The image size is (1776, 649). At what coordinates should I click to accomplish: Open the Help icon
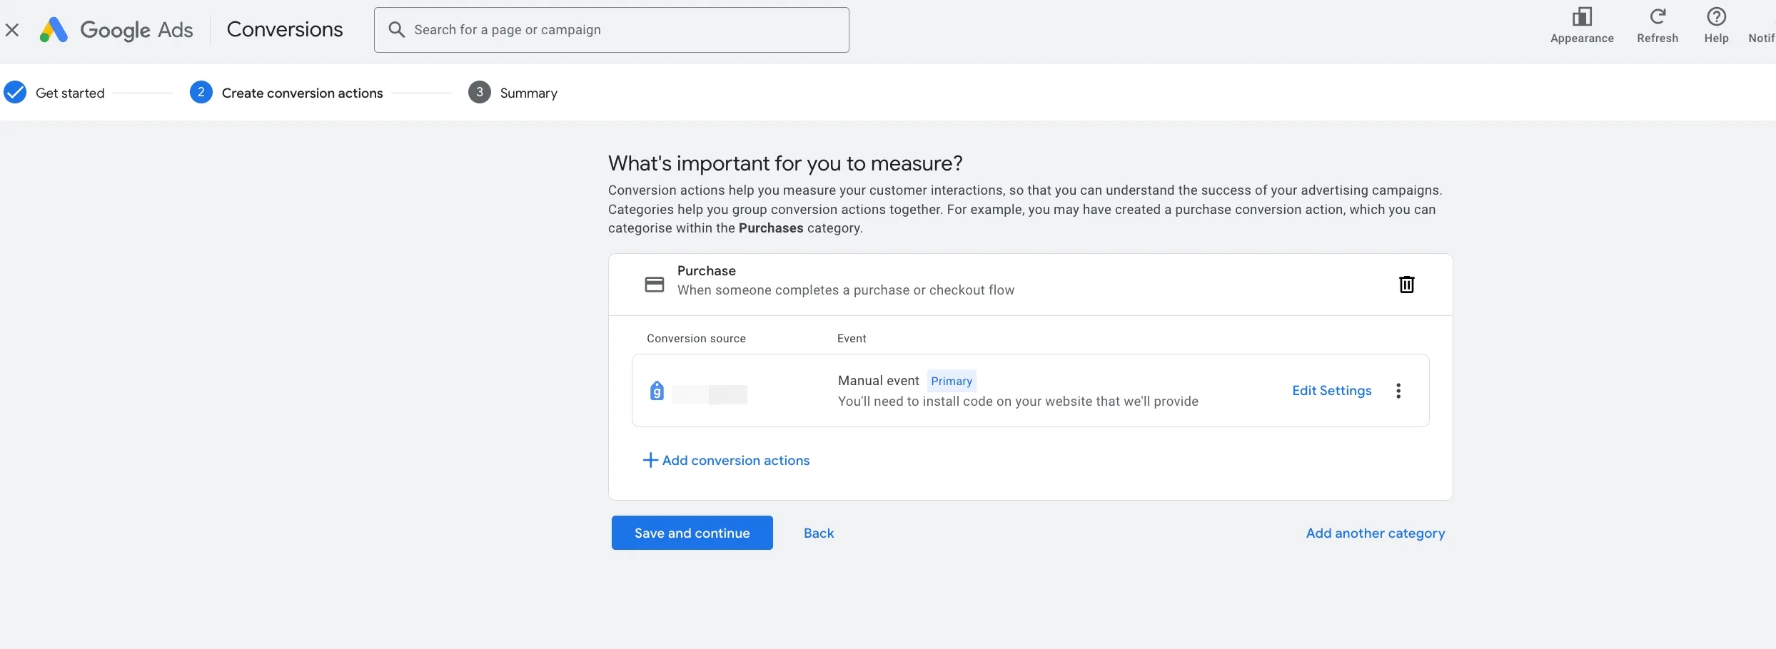(1716, 16)
